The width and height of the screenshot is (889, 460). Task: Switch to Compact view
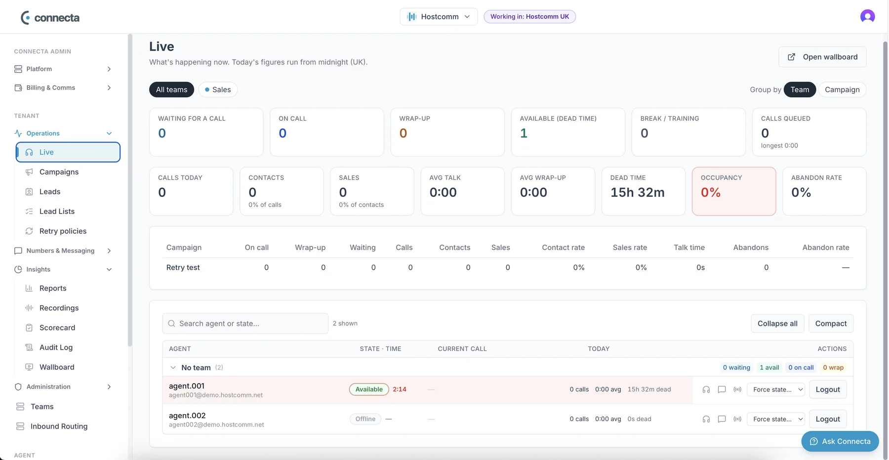pos(831,323)
